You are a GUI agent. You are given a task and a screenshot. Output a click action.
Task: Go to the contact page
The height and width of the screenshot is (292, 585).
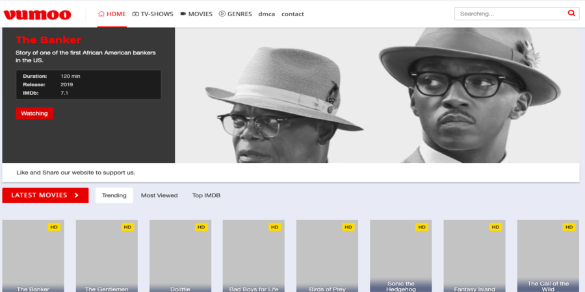coord(292,14)
